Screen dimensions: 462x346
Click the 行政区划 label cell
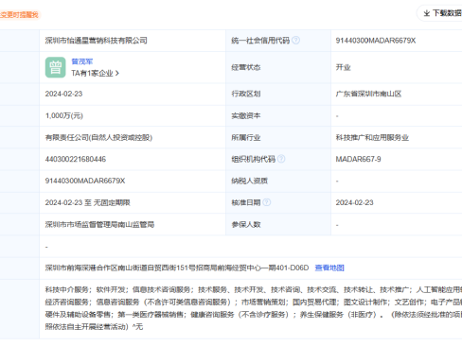[278, 94]
